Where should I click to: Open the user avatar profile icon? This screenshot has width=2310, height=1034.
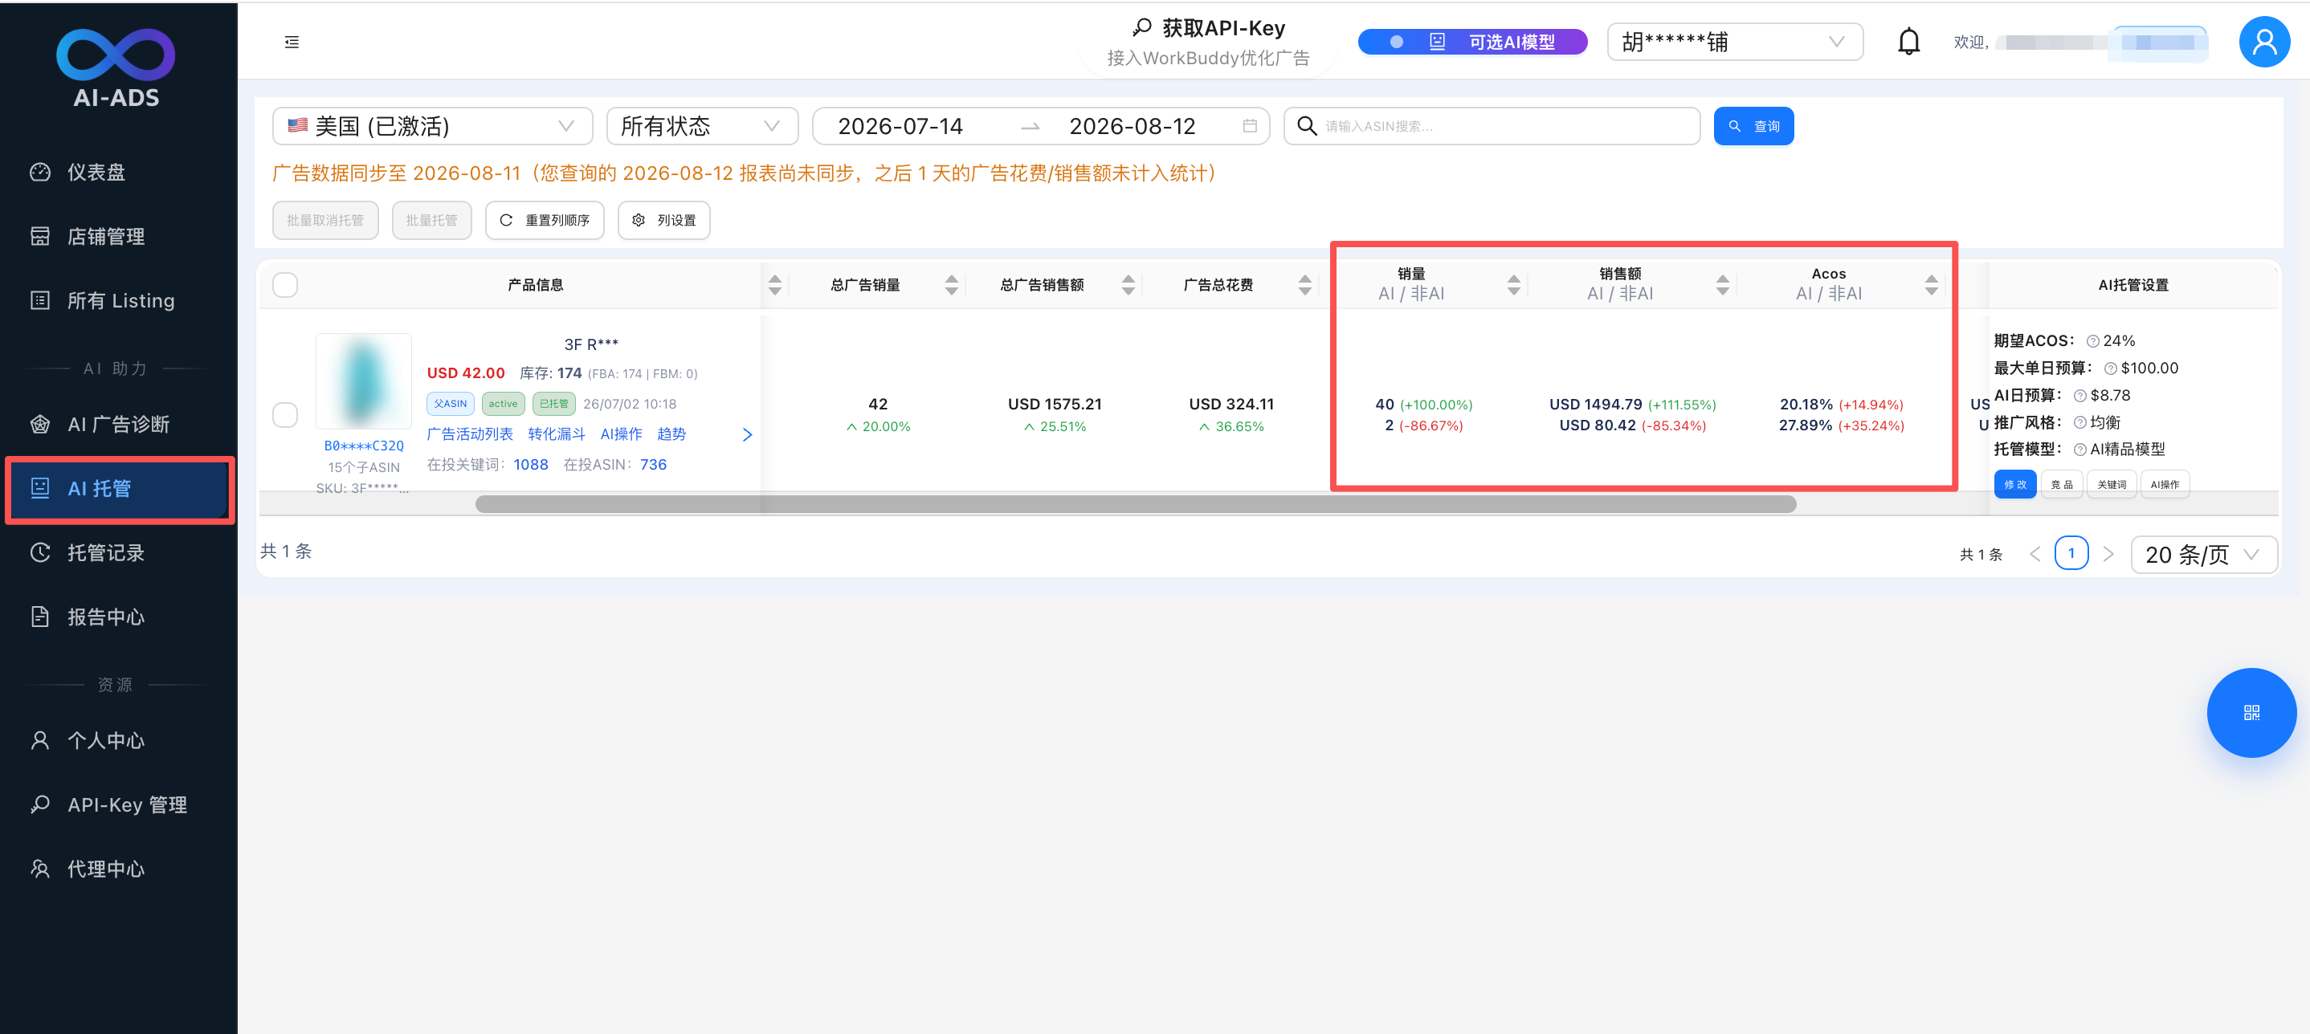[2264, 42]
